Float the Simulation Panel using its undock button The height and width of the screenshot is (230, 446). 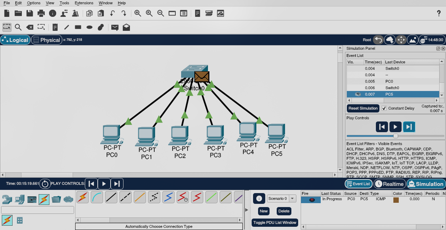[438, 48]
